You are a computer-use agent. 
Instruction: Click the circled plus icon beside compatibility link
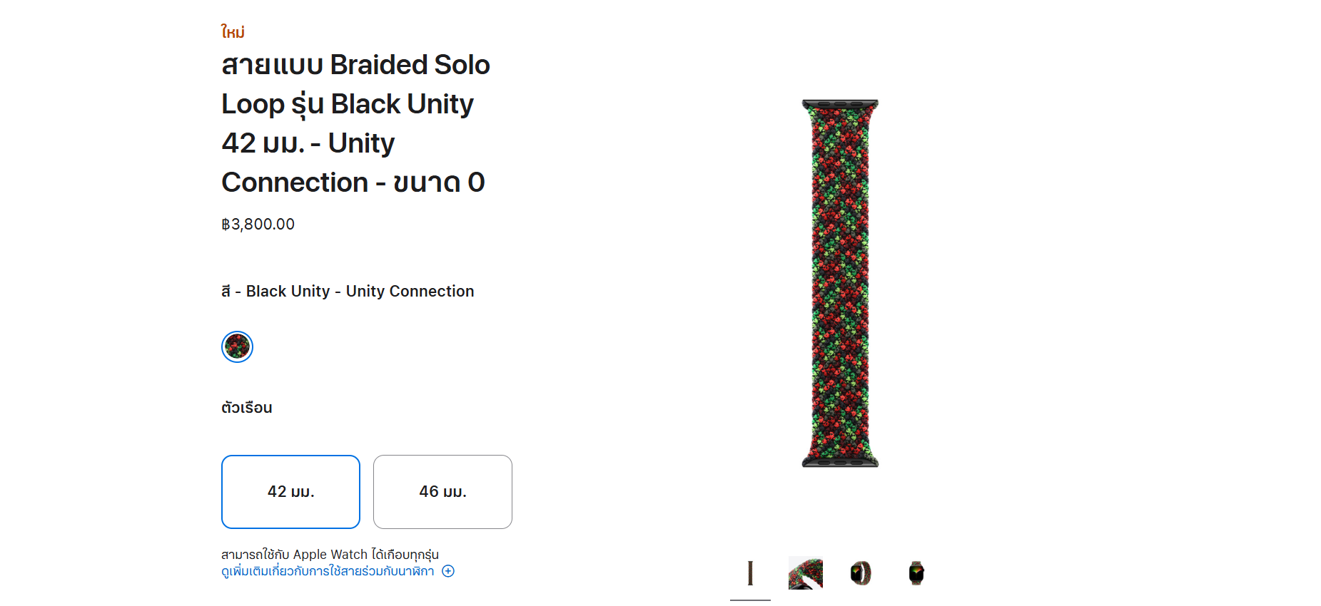pyautogui.click(x=448, y=571)
